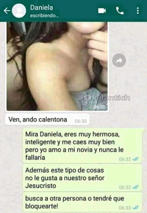This screenshot has height=213, width=147.
Task: Select the 'Además este tipo de cosas' message
Action: [83, 178]
